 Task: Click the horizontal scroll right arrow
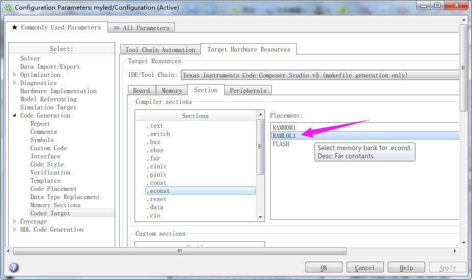455,251
